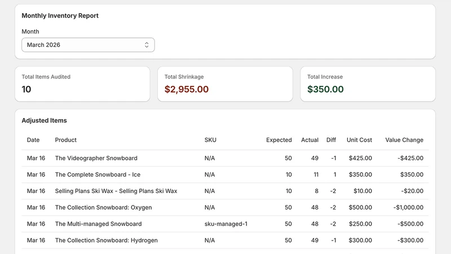The height and width of the screenshot is (254, 451).
Task: Select The Videographer Snowboard row
Action: click(225, 158)
